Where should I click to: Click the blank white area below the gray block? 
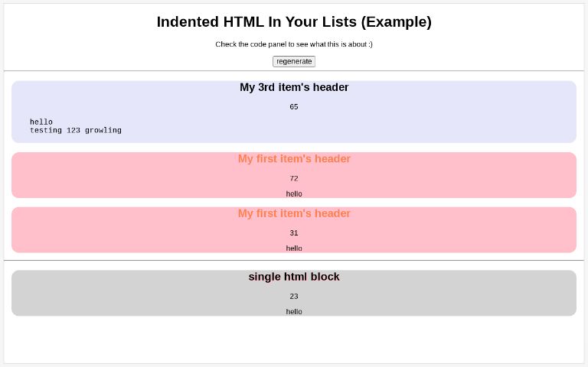point(294,340)
